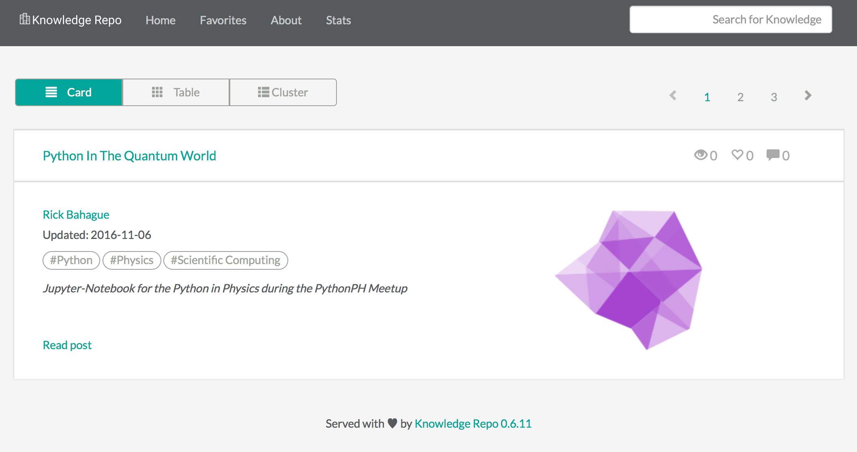Click the Search for Knowledge field
This screenshot has height=452, width=857.
730,19
